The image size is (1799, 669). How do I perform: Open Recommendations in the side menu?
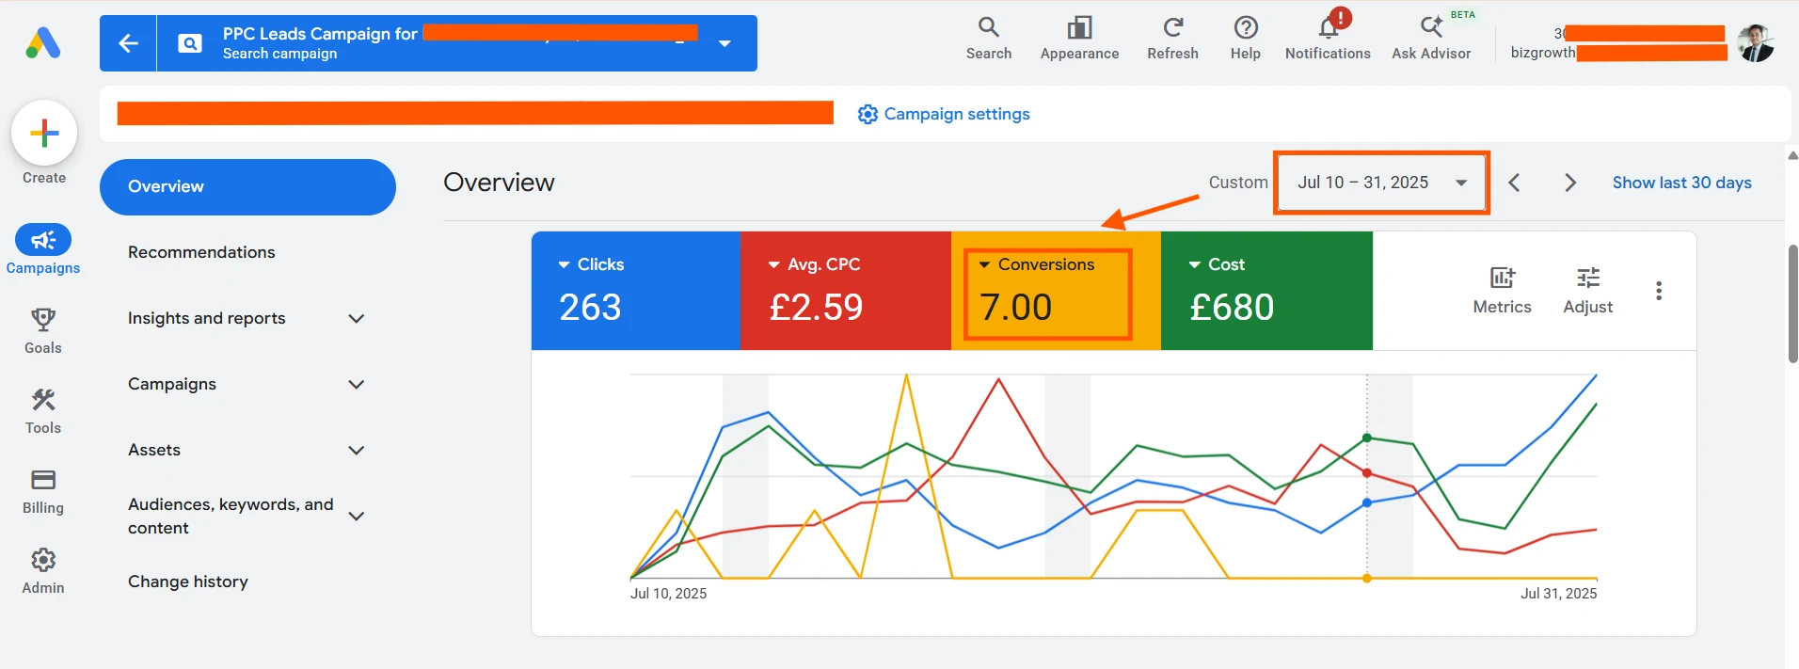pyautogui.click(x=201, y=252)
